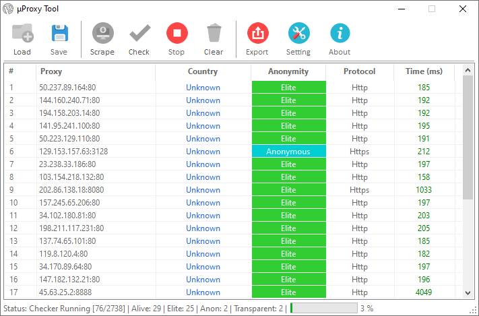The height and width of the screenshot is (316, 479).
Task: Show the About information
Action: point(340,33)
